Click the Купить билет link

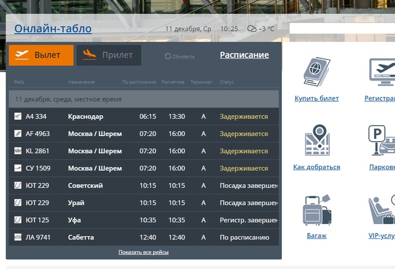coord(317,98)
